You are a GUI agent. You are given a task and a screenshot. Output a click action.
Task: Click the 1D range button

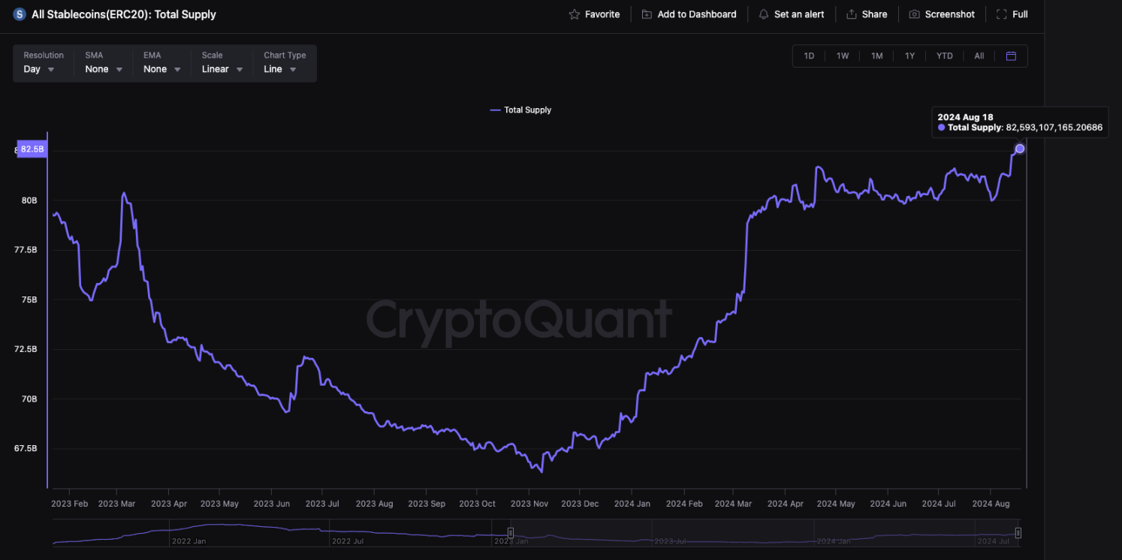tap(808, 55)
